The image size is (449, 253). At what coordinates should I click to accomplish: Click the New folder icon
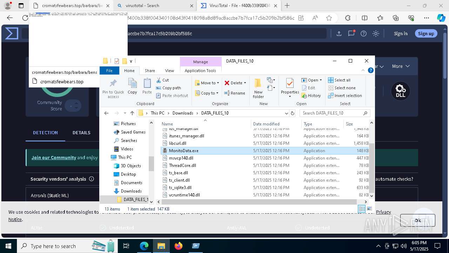[258, 84]
